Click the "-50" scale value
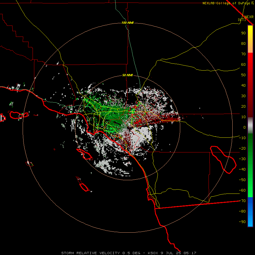The height and width of the screenshot is (255, 255). coord(242,180)
